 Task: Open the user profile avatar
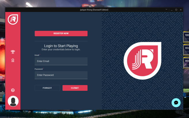pos(13,101)
